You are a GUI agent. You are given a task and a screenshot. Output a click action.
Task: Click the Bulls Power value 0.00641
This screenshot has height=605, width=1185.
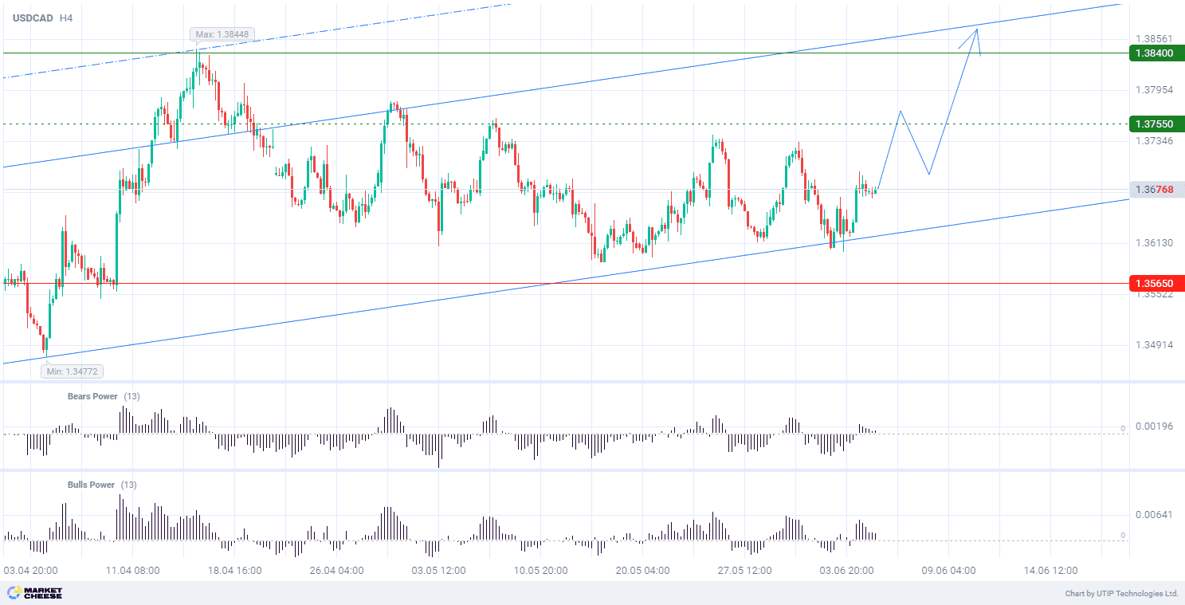[x=1154, y=515]
